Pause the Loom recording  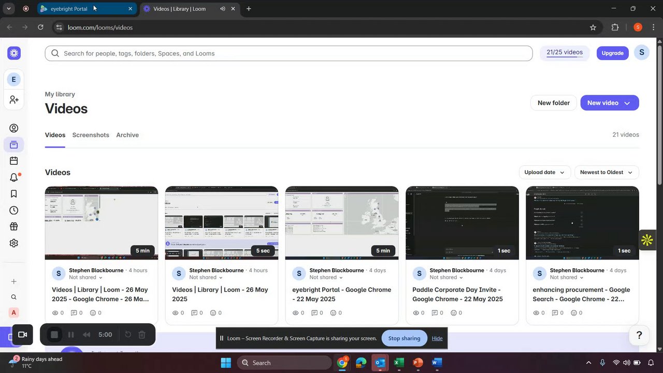click(x=71, y=335)
